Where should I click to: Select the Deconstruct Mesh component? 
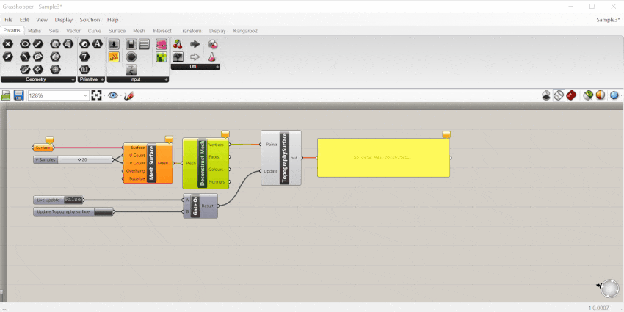coord(202,163)
